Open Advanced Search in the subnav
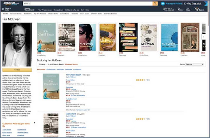The image size is (210, 138). 16,14
